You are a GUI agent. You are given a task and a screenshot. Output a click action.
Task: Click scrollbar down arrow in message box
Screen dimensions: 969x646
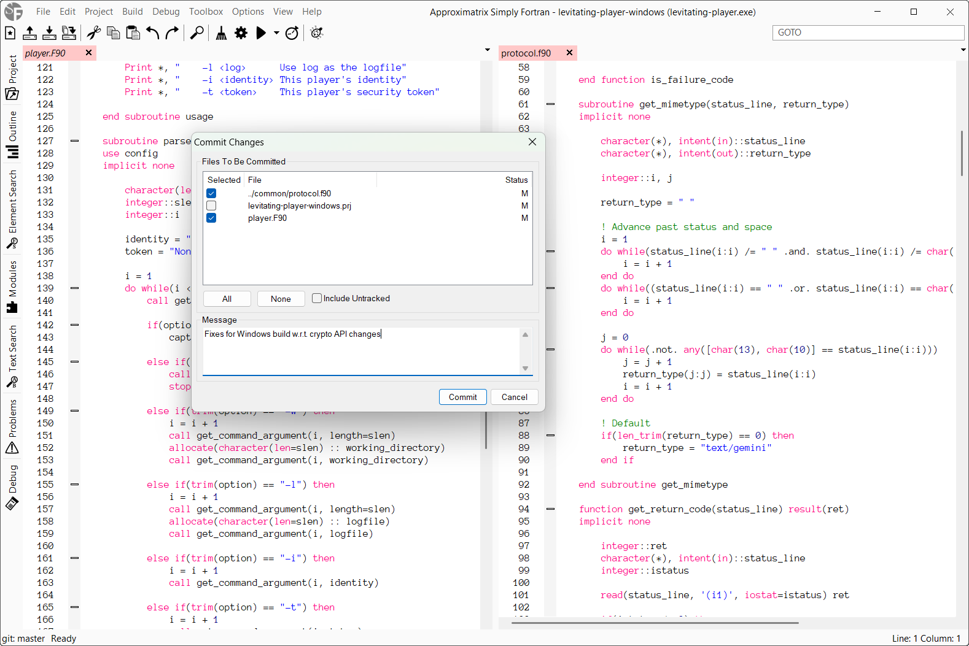click(x=526, y=368)
